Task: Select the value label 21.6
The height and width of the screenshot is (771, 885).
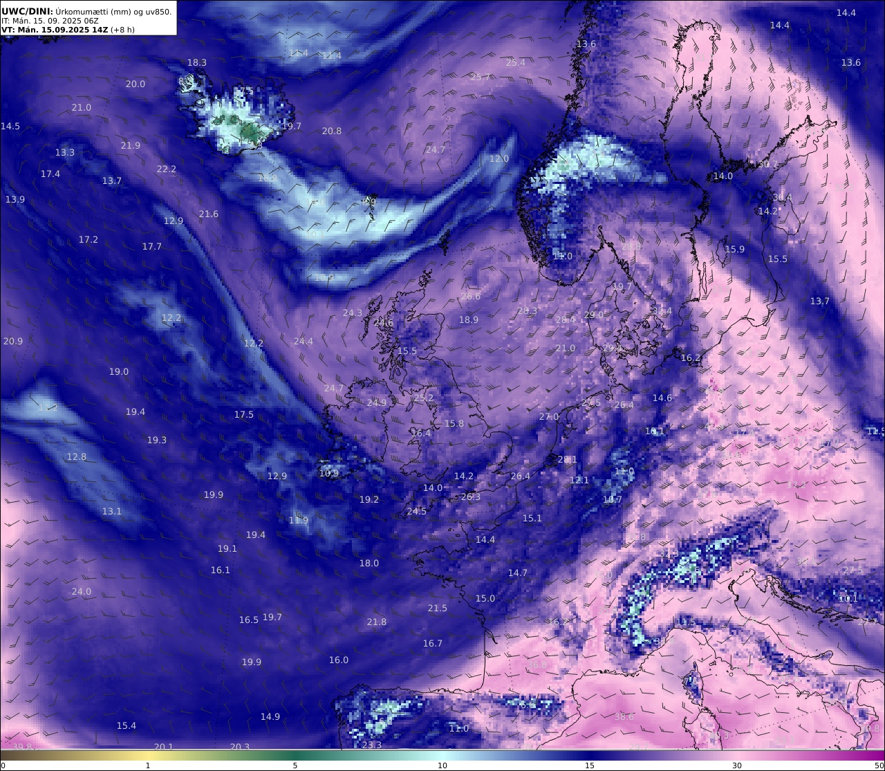Action: (209, 214)
